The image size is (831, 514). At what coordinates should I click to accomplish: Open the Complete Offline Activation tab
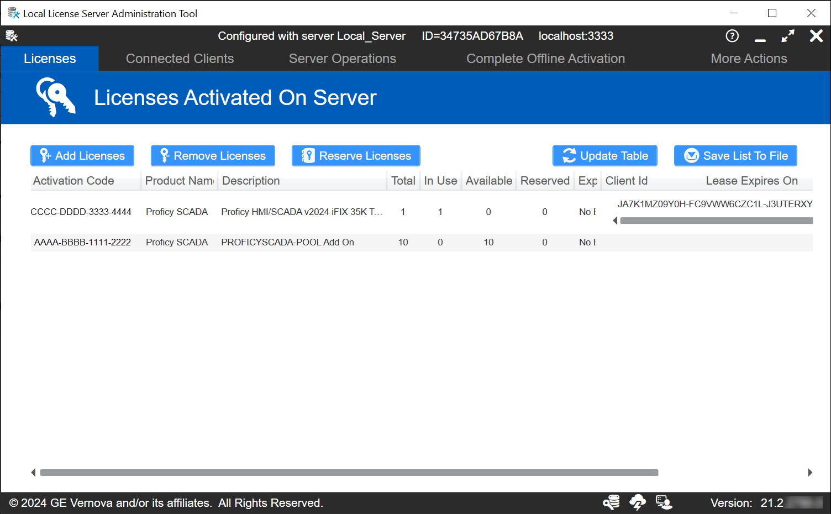pyautogui.click(x=545, y=59)
